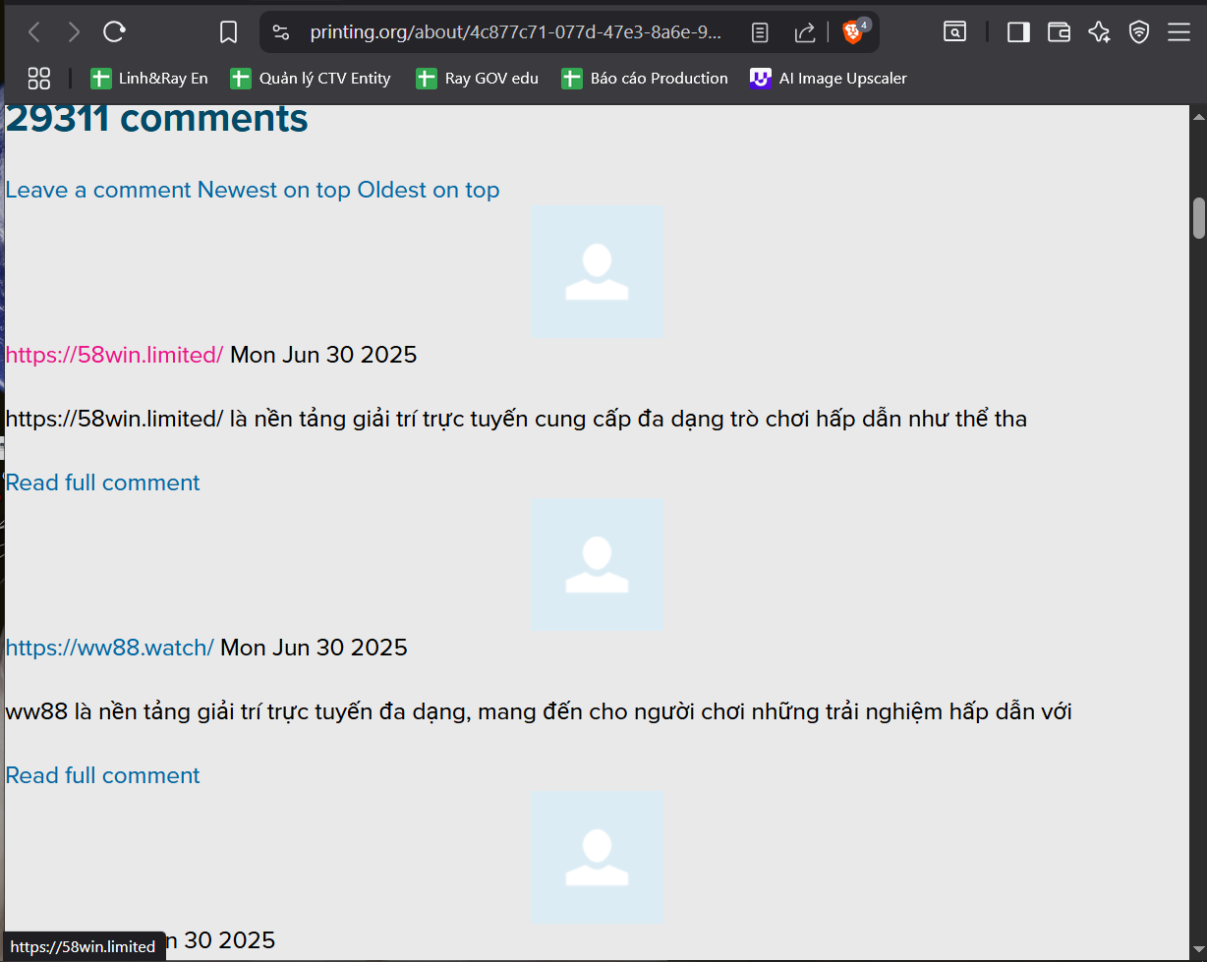Bookmark this page with the bookmark icon

pos(228,32)
